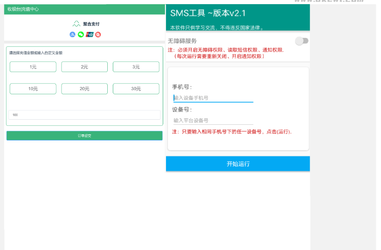Screen dimensions: 381x250
Task: Click the 聚合支付 logo icon
Action: [x=76, y=24]
